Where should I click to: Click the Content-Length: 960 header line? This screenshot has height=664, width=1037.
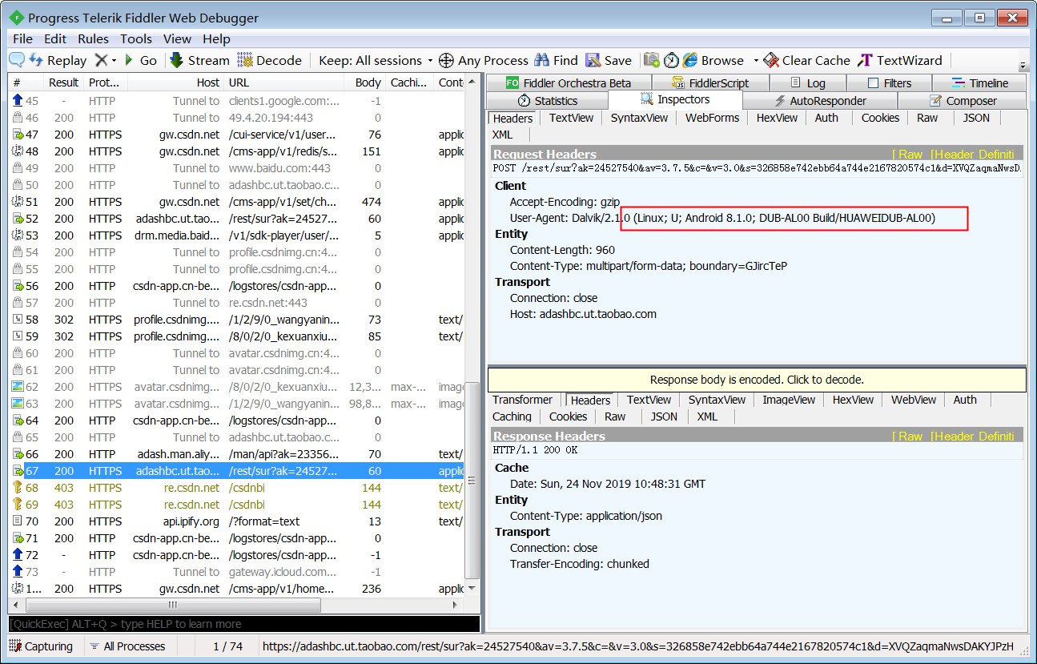click(x=562, y=250)
